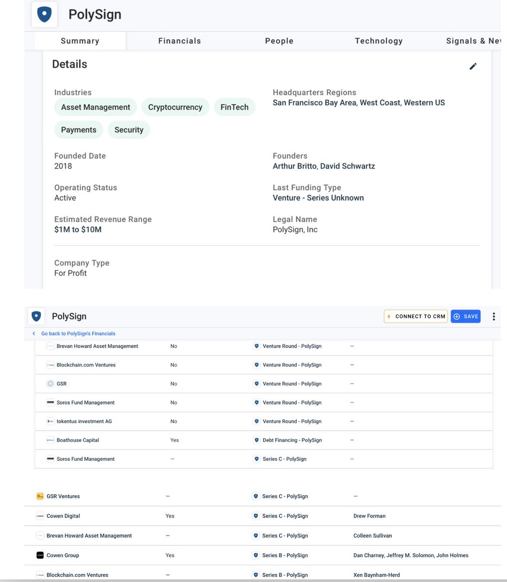Switch to the Summary tab

click(x=80, y=41)
